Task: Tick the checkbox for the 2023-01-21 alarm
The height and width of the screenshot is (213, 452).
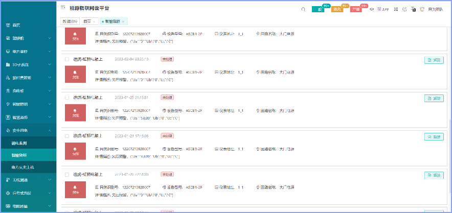Action: point(67,136)
